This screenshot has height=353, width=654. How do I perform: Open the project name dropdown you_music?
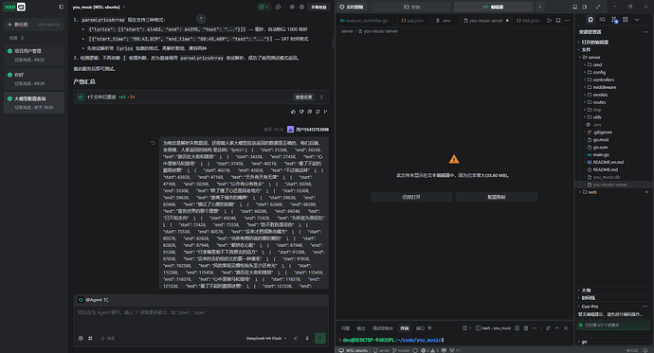coord(99,7)
